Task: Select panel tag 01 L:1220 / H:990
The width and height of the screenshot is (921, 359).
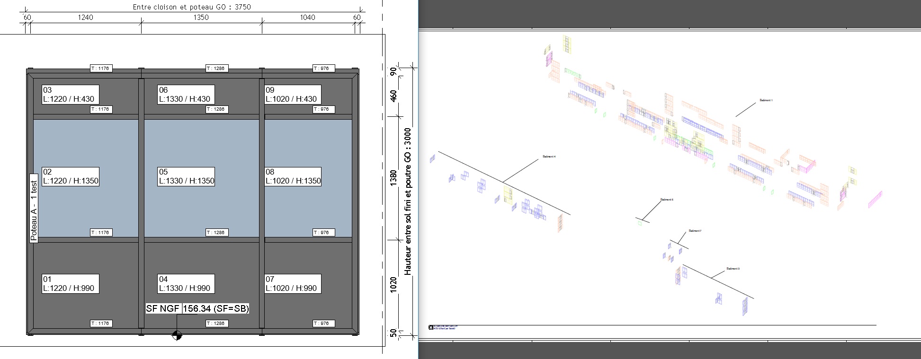Action: point(70,284)
